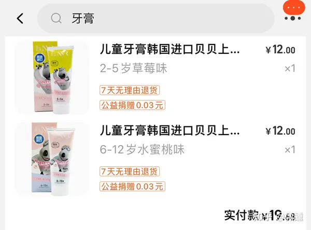Screen dimensions: 311x230
Task: Select the 6-12岁水蜜桃味 variant text
Action: 142,149
